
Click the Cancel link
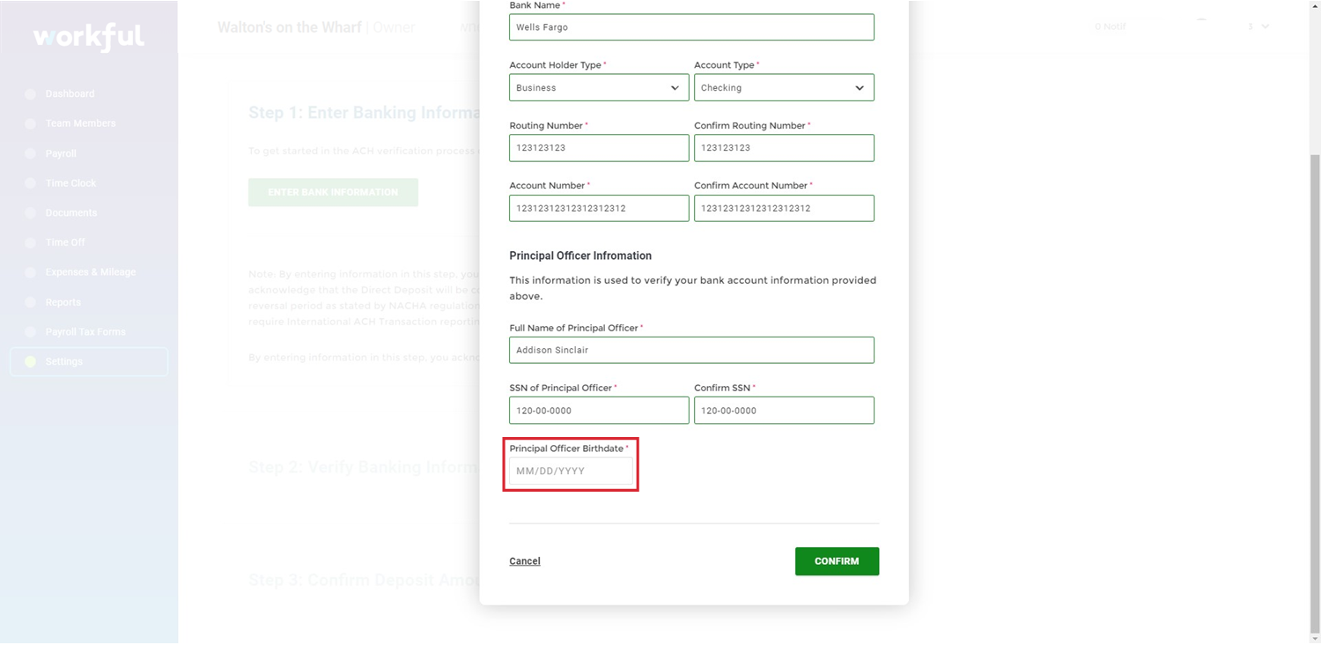[525, 561]
